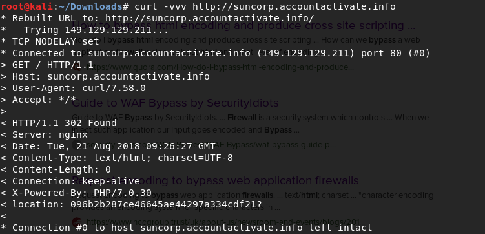485x234 pixels.
Task: Click the 'Rebuilt URL to' output line
Action: 158,18
